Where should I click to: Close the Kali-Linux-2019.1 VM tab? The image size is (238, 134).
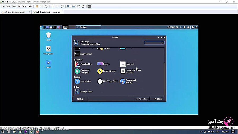coord(30,12)
